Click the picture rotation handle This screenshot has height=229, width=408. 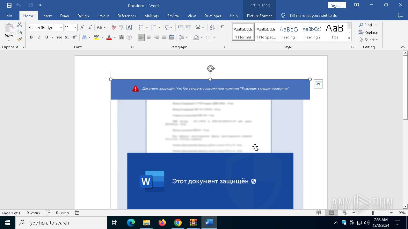(x=210, y=68)
